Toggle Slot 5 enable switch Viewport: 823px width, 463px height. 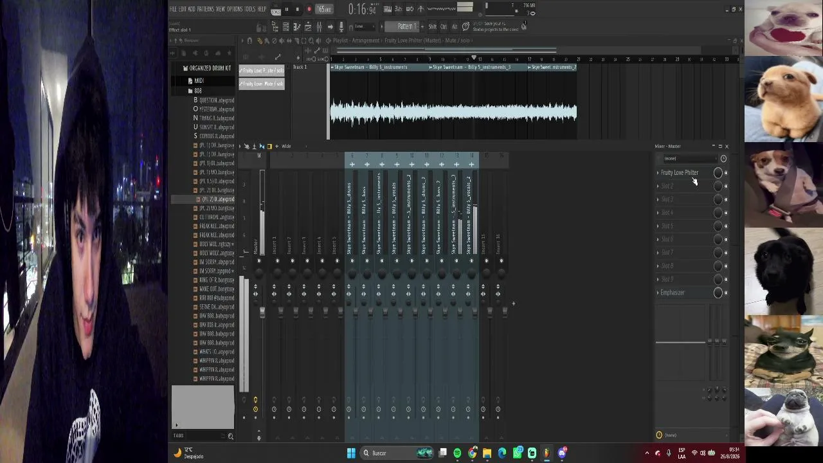[x=727, y=226]
